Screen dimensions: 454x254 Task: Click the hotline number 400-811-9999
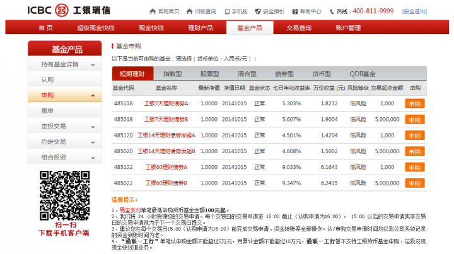373,11
